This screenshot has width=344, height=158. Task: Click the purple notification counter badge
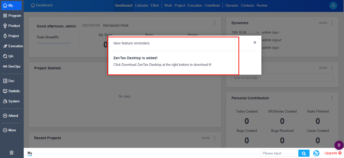pyautogui.click(x=339, y=145)
